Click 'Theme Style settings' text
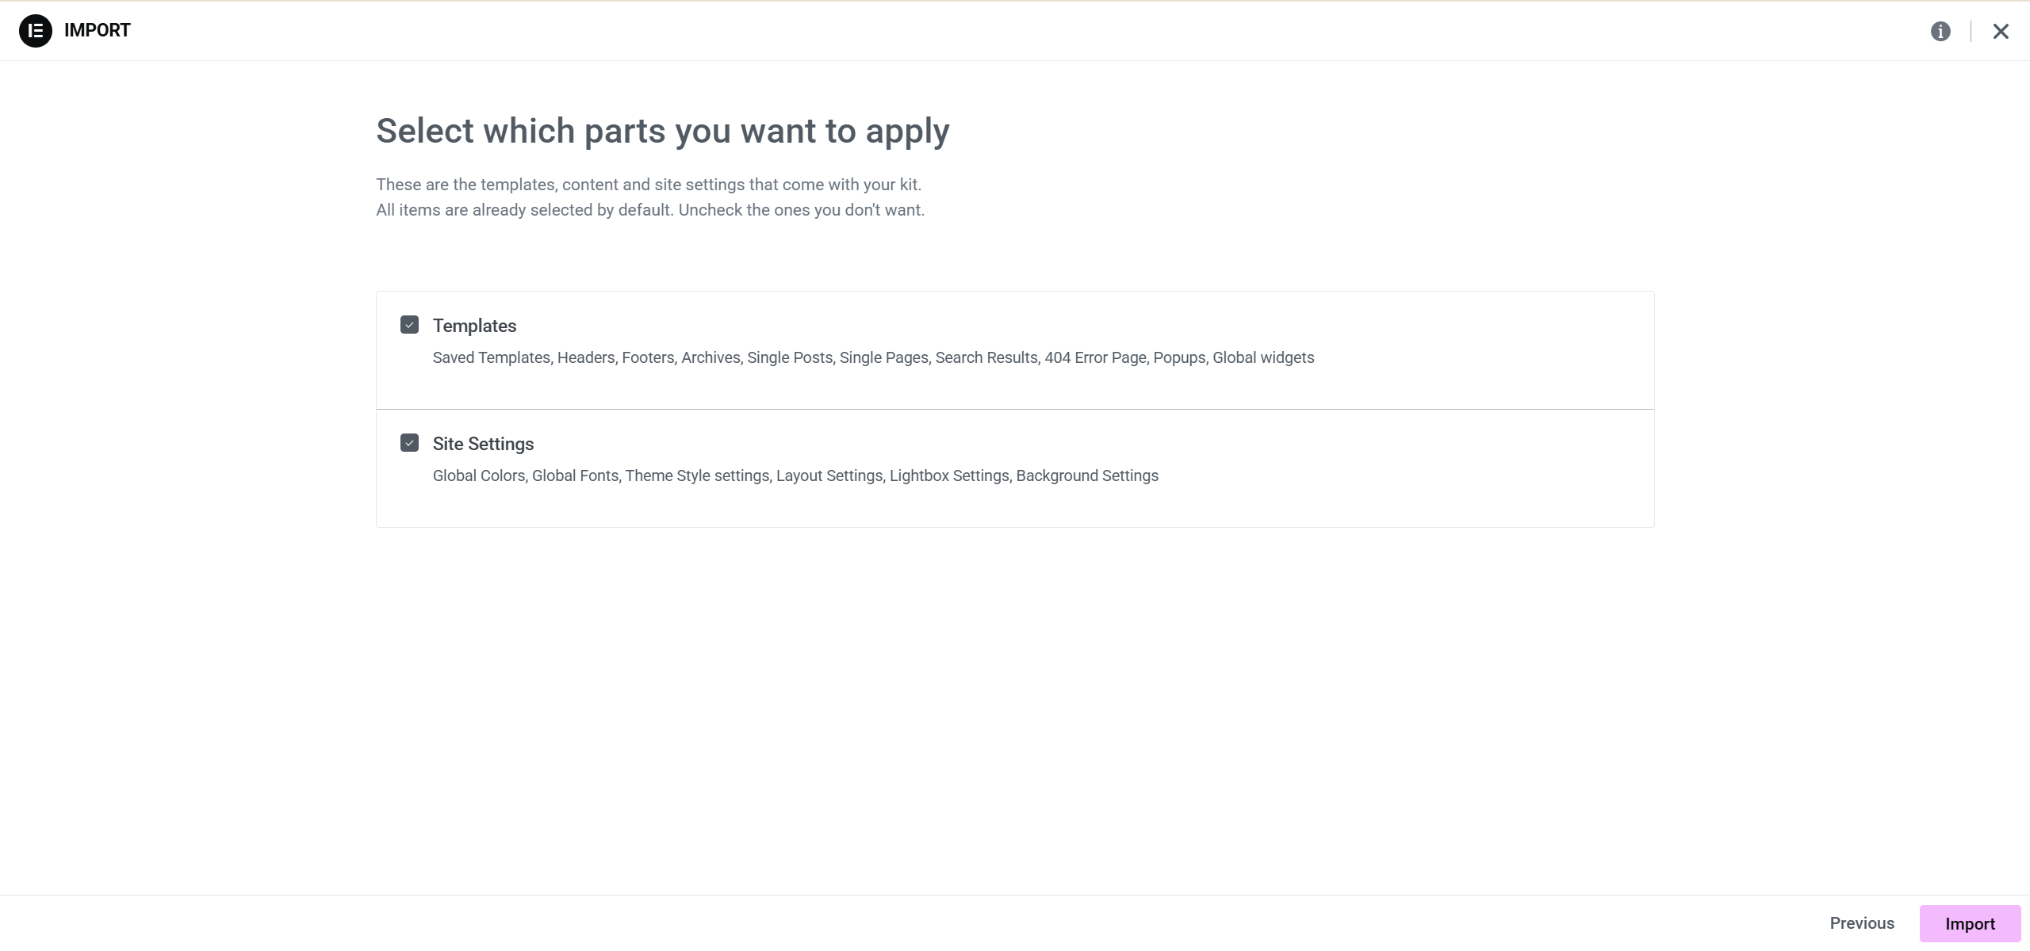The image size is (2030, 951). (x=697, y=475)
